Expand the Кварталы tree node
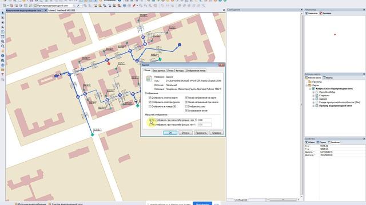 (313, 96)
